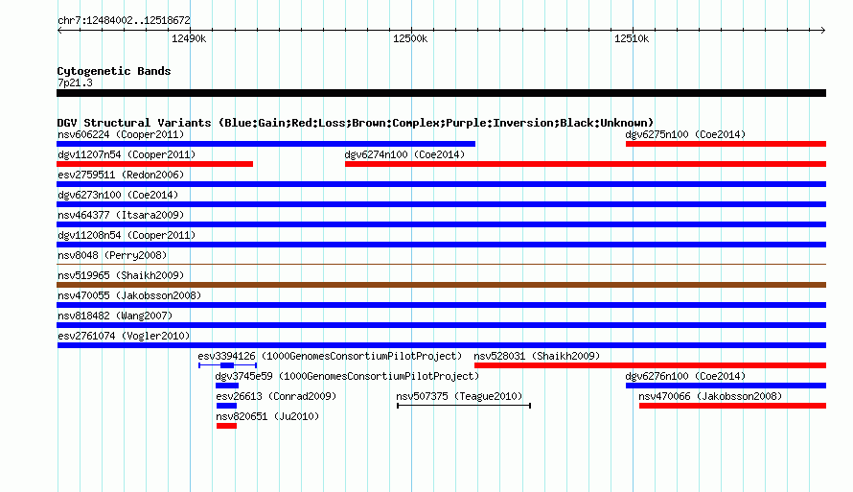
Task: Select the nsv528031 (Shaikh2009) red loss bar
Action: (650, 365)
